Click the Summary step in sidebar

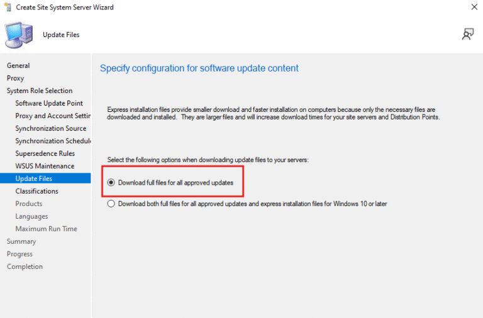click(21, 241)
